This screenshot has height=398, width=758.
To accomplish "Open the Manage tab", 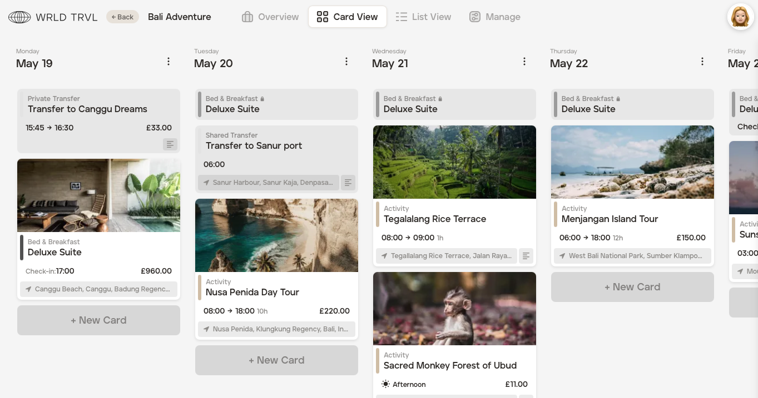I will [x=495, y=17].
